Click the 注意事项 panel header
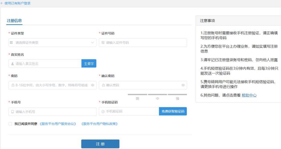This screenshot has width=281, height=149. 238,21
